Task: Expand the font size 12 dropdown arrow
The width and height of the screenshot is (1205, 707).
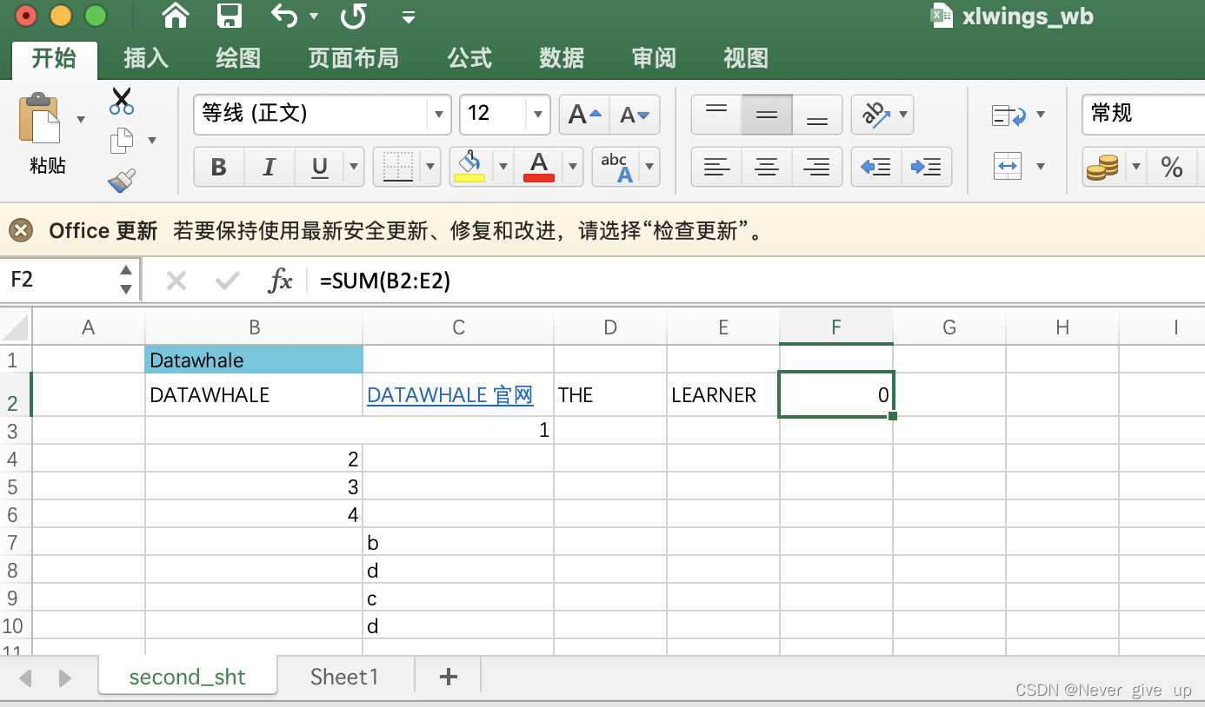Action: click(x=538, y=115)
